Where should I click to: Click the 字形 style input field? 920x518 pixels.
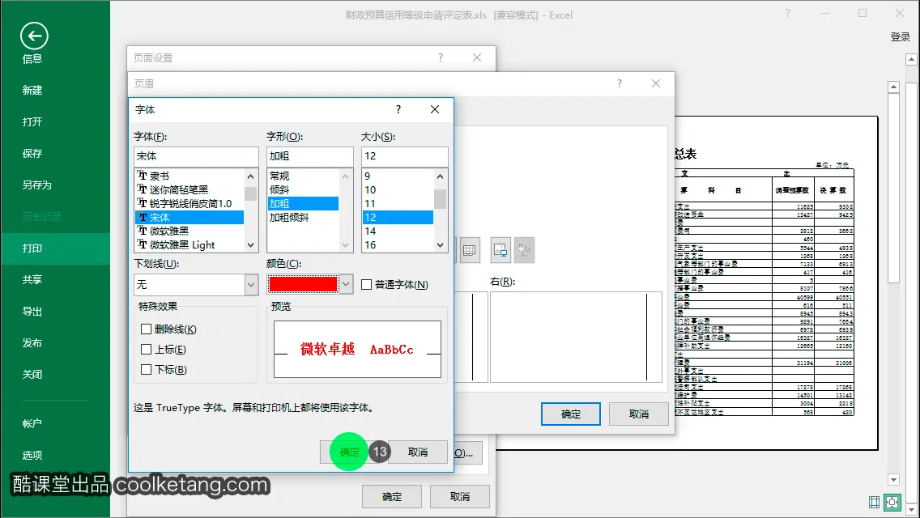coord(310,156)
